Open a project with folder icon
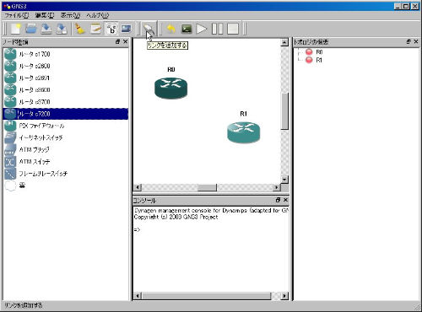The image size is (422, 312). [x=31, y=29]
